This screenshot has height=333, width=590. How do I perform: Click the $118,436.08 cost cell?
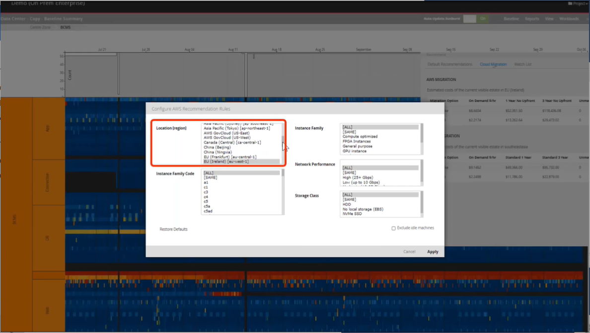[551, 111]
